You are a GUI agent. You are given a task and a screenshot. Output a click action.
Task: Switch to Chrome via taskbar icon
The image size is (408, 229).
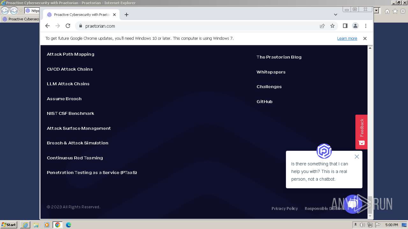pos(58,225)
